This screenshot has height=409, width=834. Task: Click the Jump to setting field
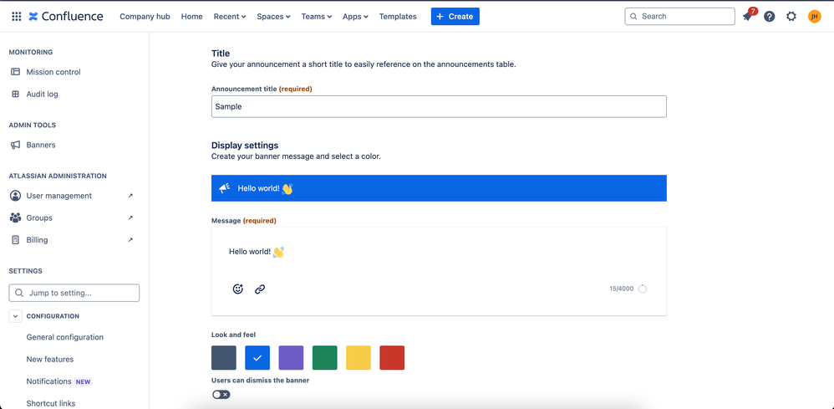pos(74,293)
